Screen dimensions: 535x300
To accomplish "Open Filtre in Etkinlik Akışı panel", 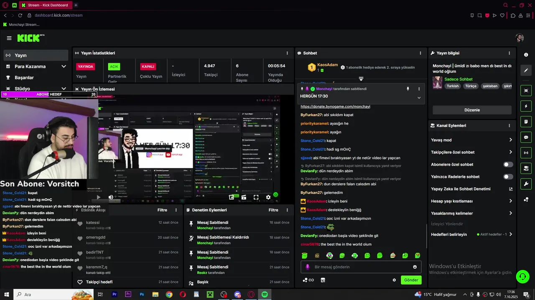I will [x=162, y=210].
